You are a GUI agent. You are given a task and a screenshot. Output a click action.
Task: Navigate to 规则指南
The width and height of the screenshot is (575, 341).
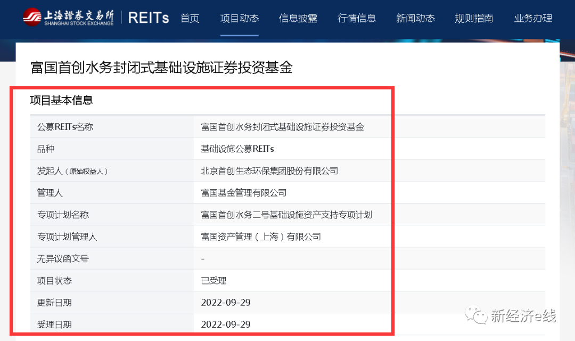474,18
